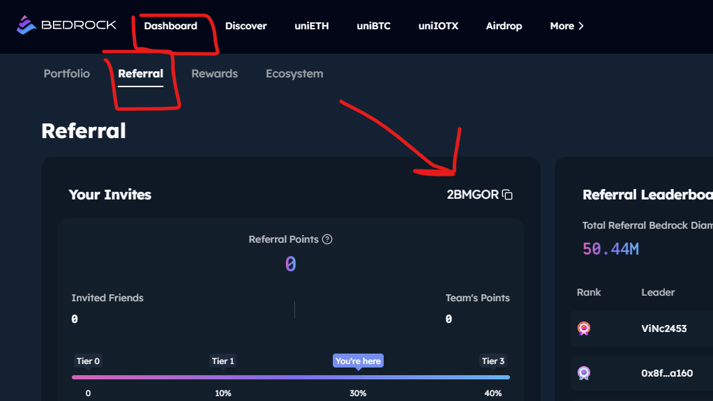Open the Airdrop page
The image size is (713, 401).
tap(504, 26)
